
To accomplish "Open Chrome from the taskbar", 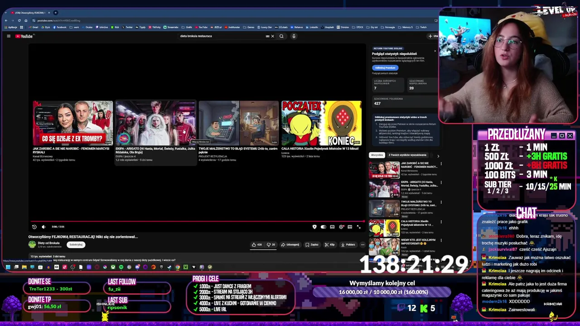I will tap(178, 267).
